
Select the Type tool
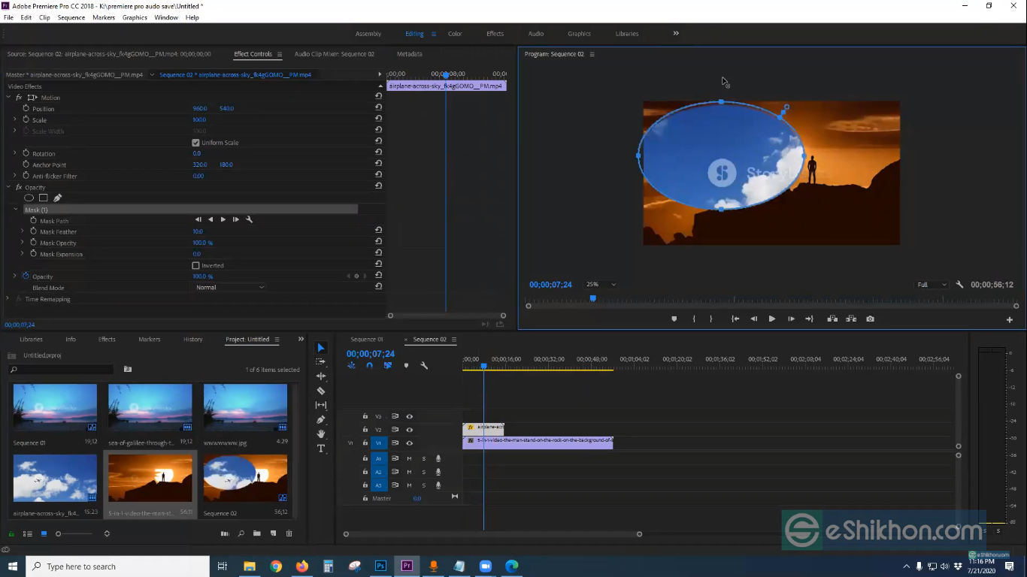(321, 449)
